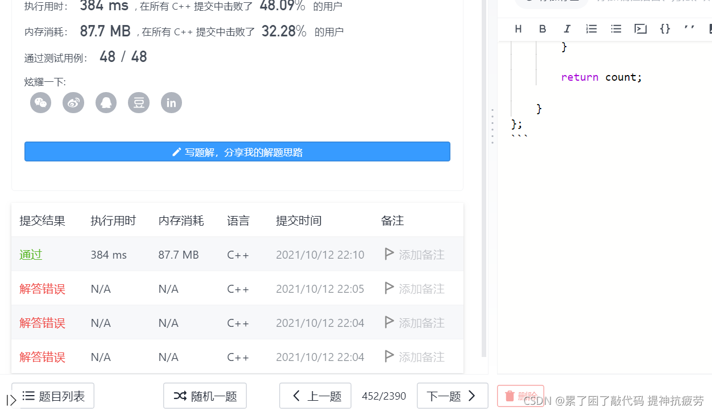Share result via the Douban icon

(x=139, y=103)
